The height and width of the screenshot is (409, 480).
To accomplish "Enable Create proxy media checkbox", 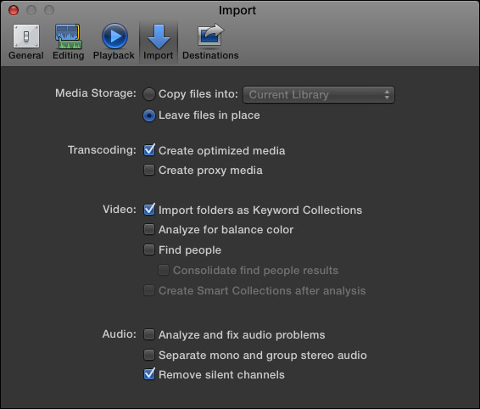I will (x=149, y=170).
